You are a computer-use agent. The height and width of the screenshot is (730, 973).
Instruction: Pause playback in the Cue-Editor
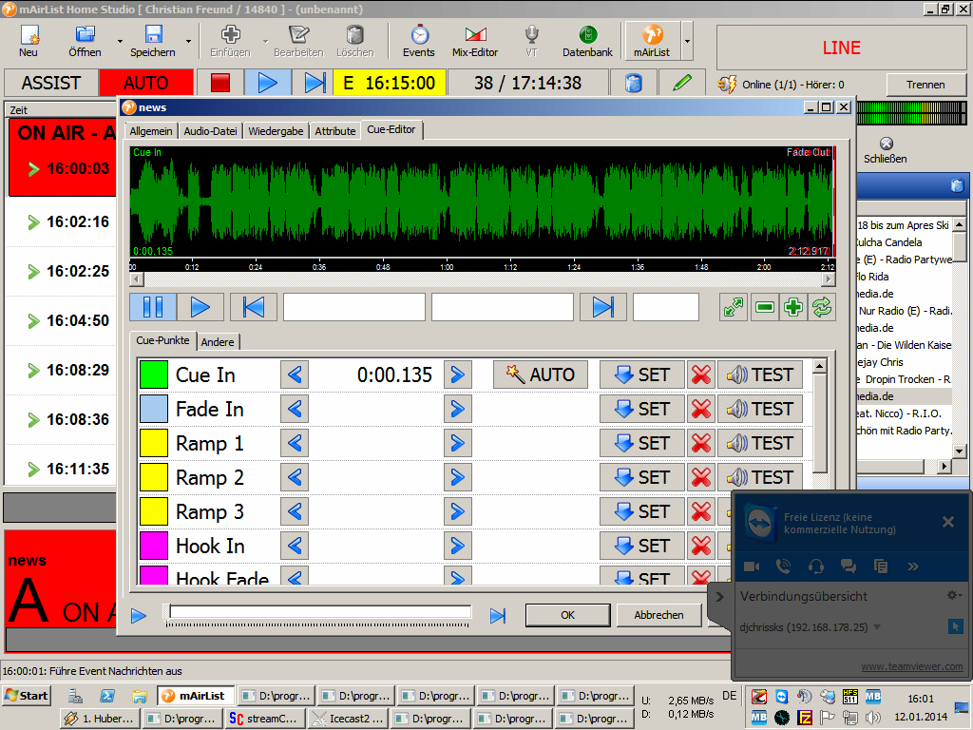click(153, 307)
